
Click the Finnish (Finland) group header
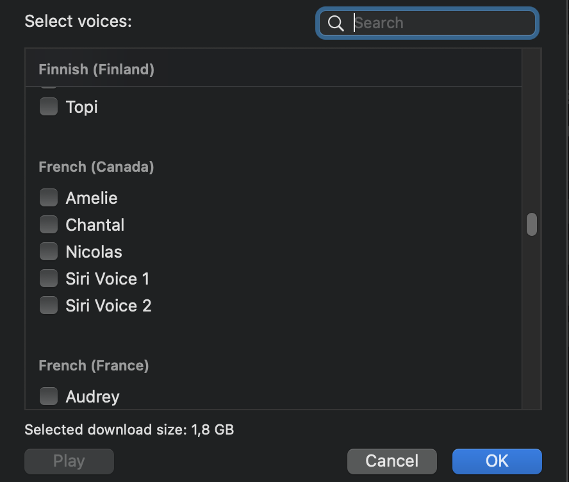click(x=96, y=69)
